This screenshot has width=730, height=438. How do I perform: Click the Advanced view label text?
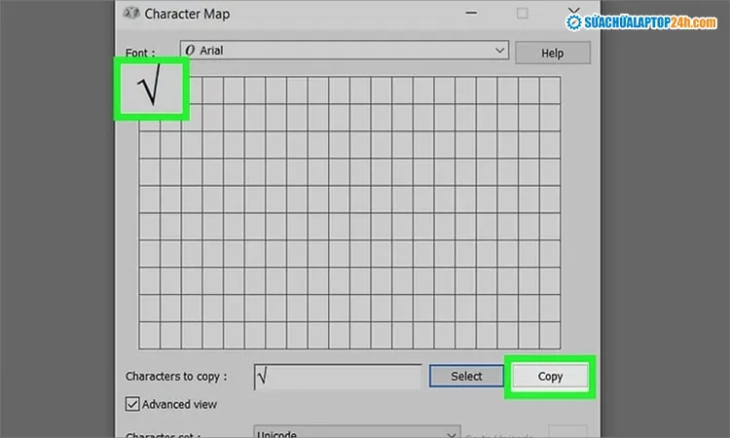179,404
